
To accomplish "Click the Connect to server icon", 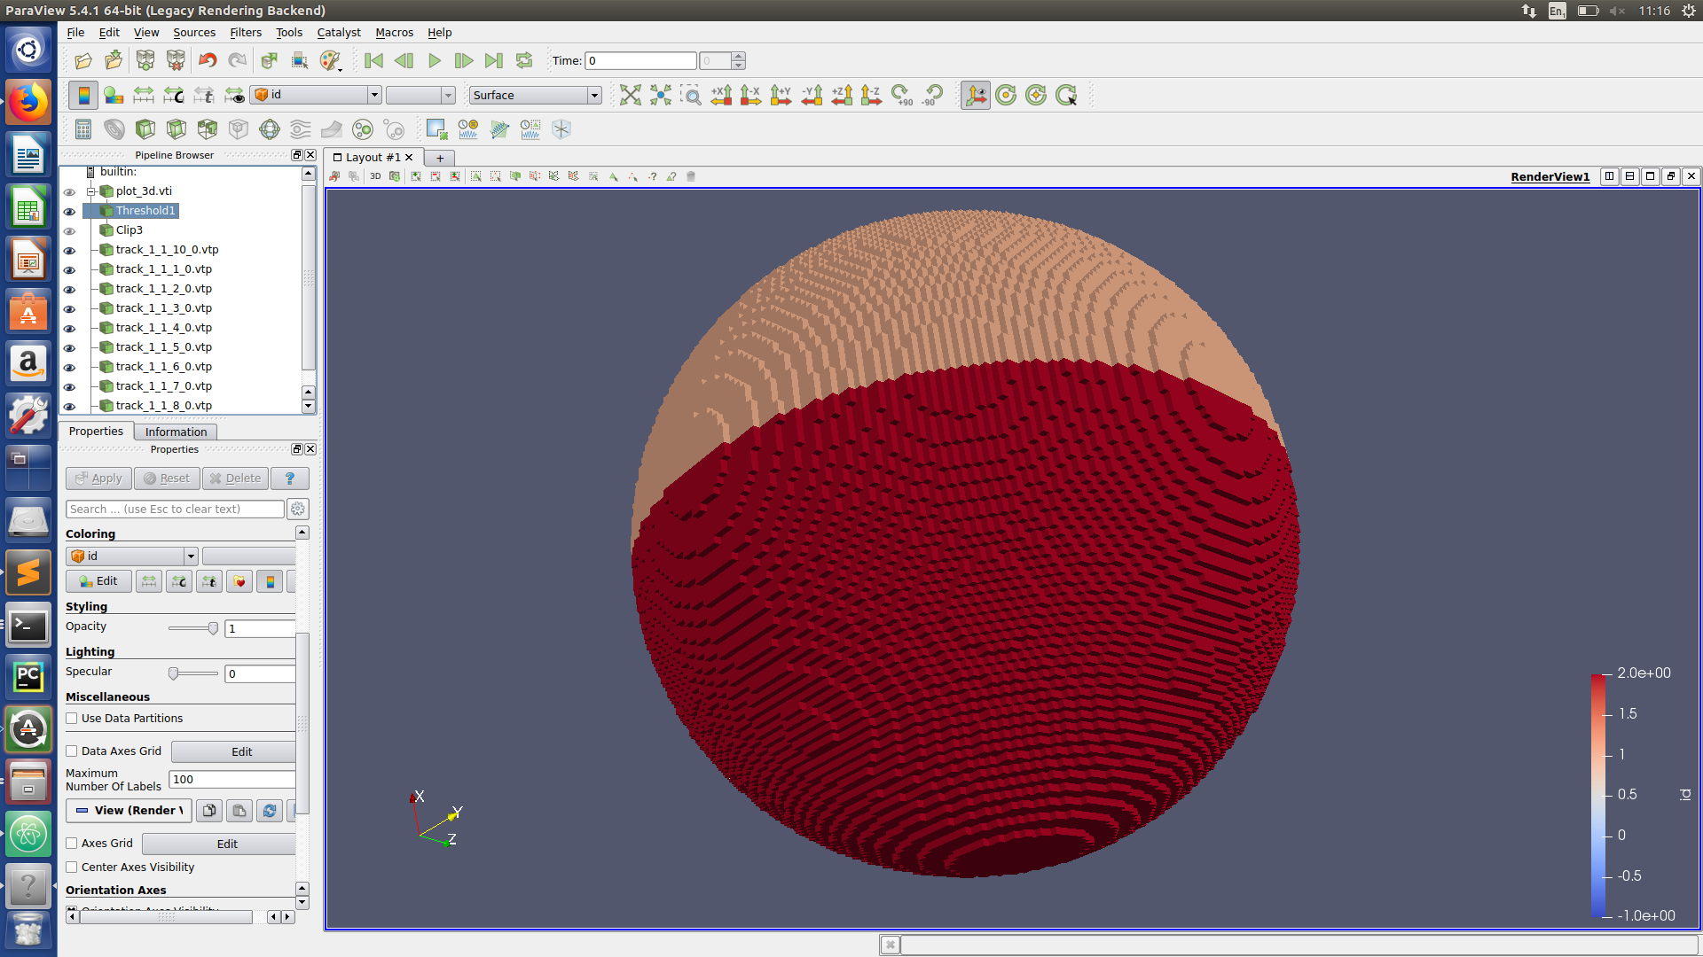I will pos(145,60).
